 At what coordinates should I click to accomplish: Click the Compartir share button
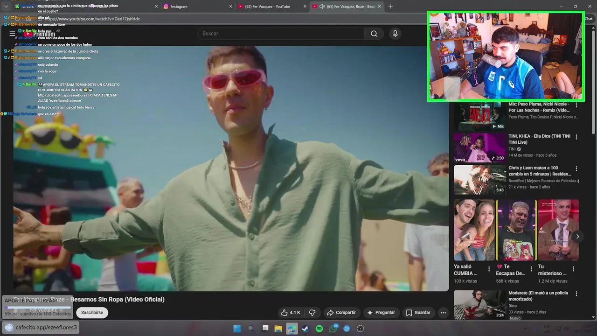341,312
